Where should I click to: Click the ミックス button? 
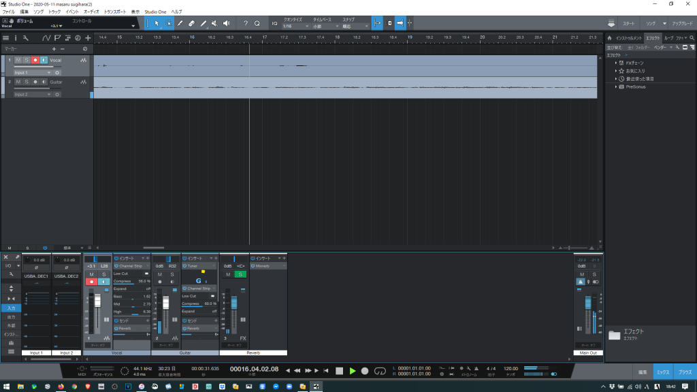pos(663,372)
